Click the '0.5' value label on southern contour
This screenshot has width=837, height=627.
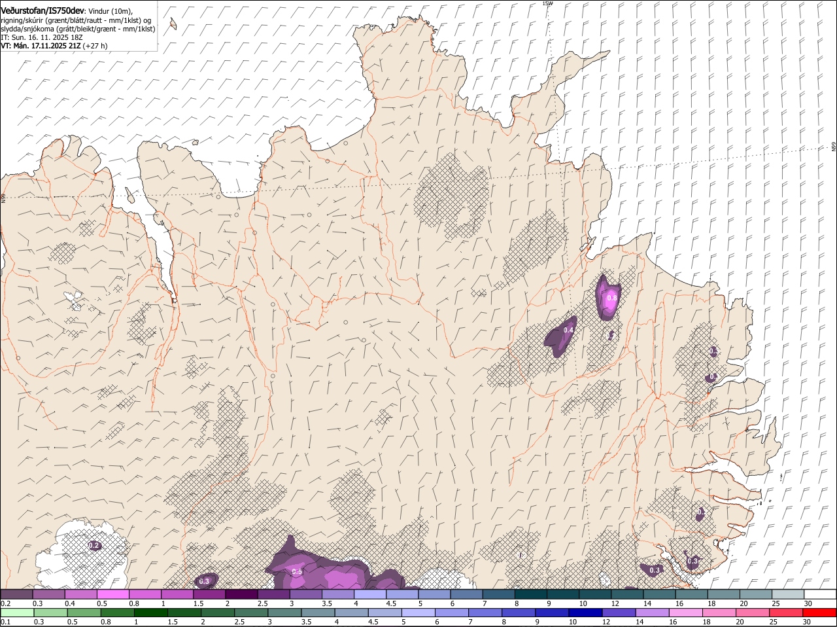click(x=296, y=571)
